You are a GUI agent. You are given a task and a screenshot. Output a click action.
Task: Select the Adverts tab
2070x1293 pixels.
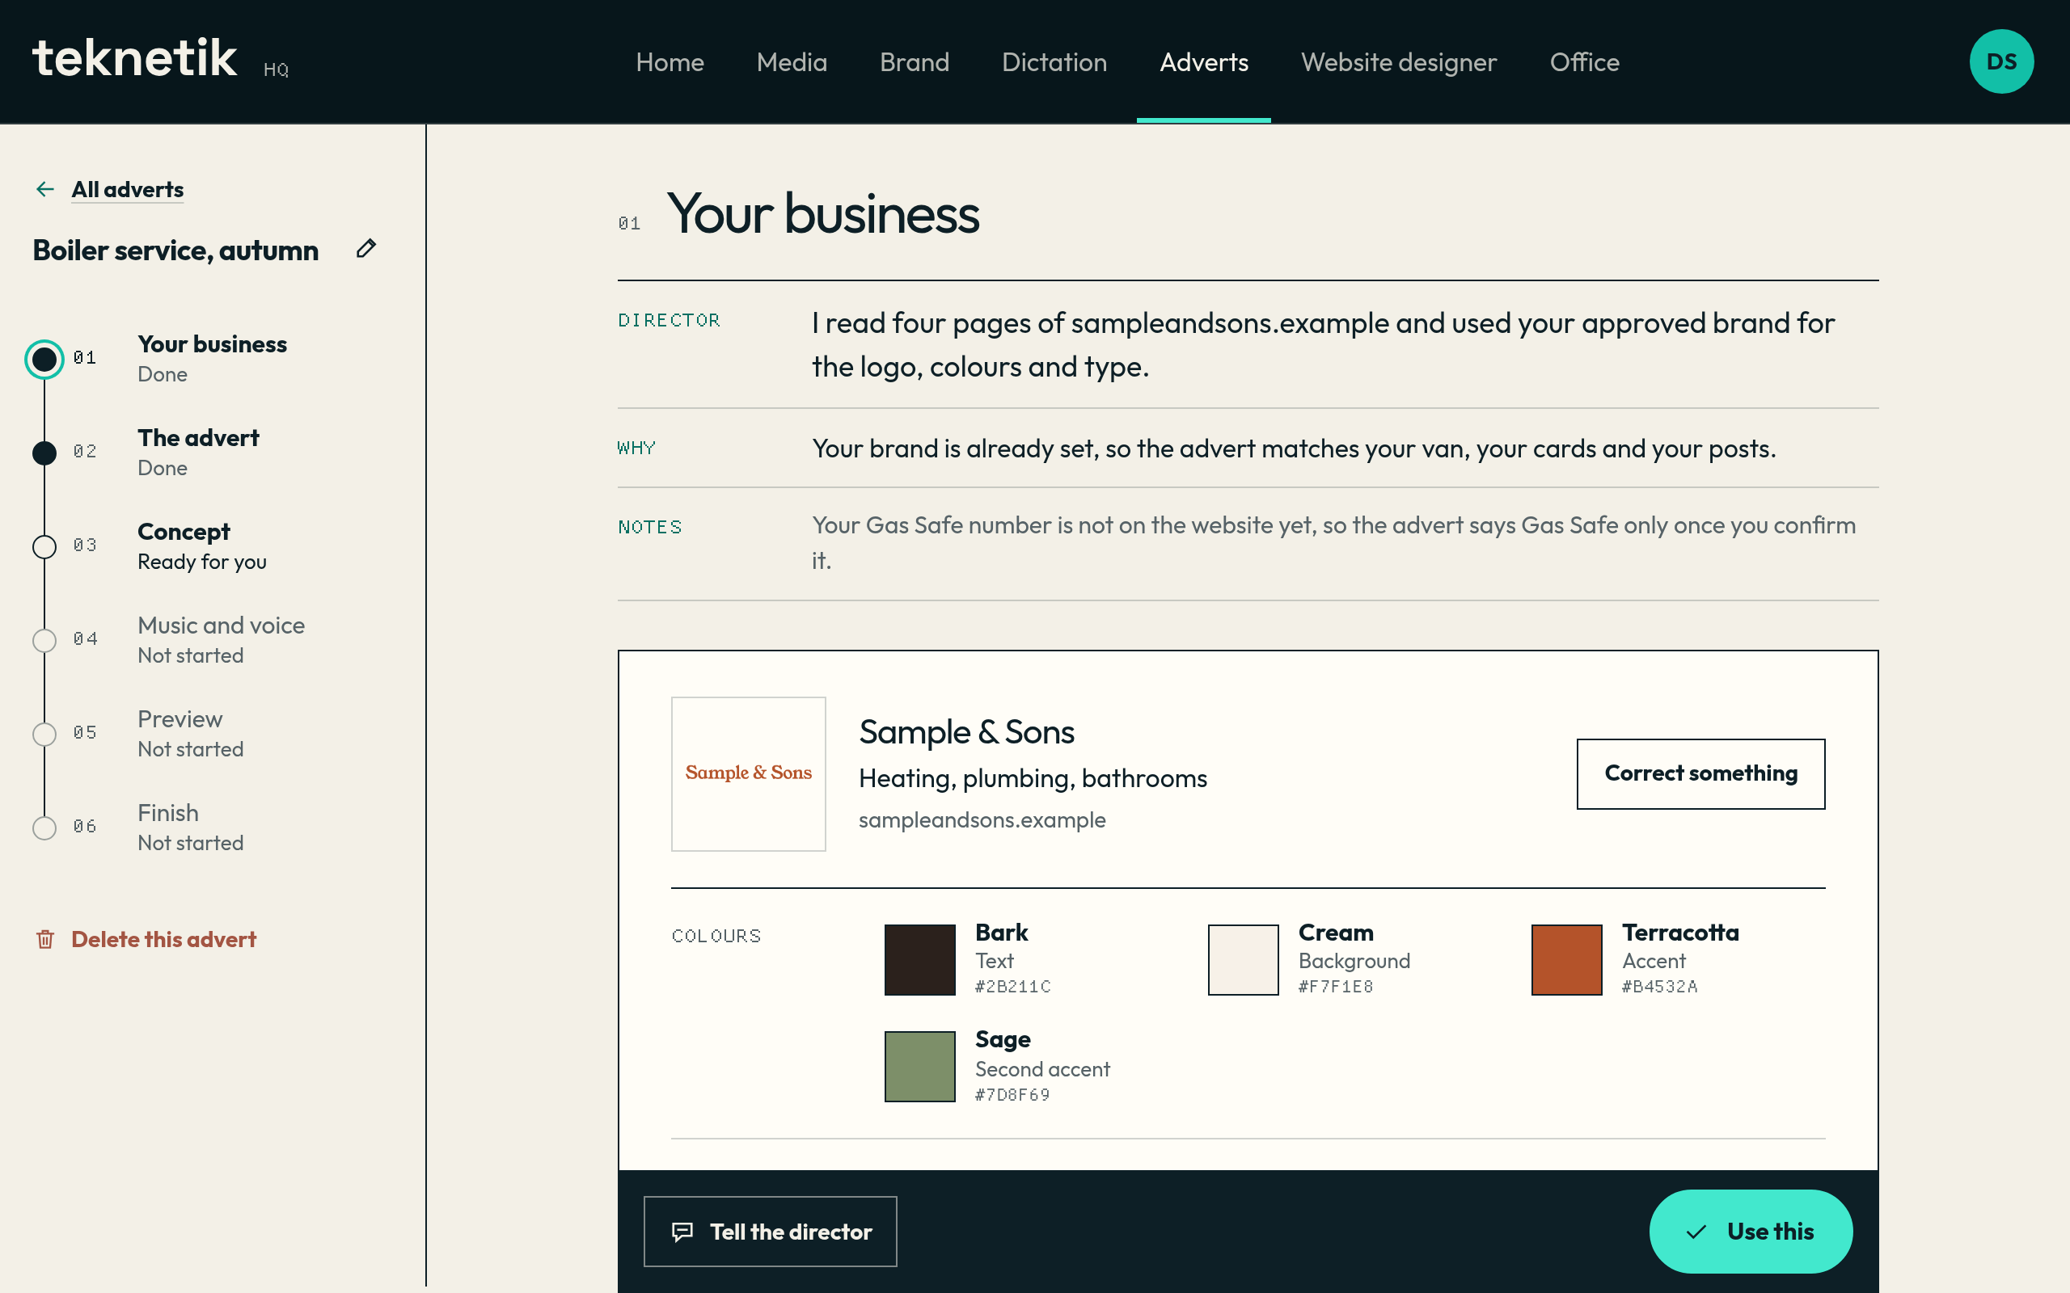pyautogui.click(x=1203, y=61)
